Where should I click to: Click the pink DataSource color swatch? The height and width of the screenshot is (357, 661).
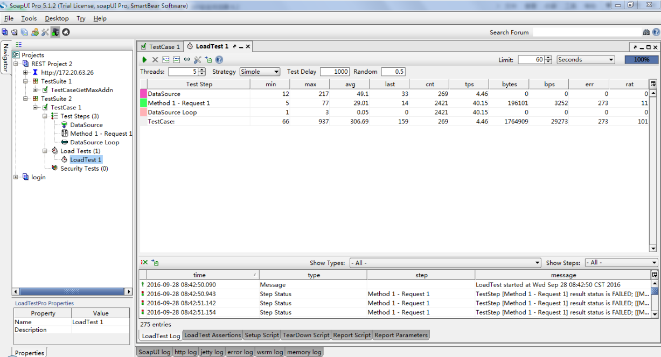point(143,94)
